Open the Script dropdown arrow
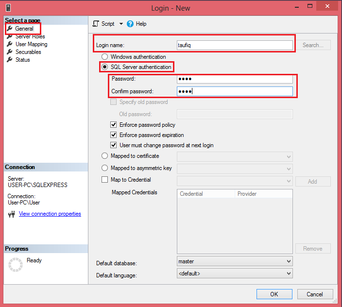This screenshot has width=342, height=307. click(121, 24)
